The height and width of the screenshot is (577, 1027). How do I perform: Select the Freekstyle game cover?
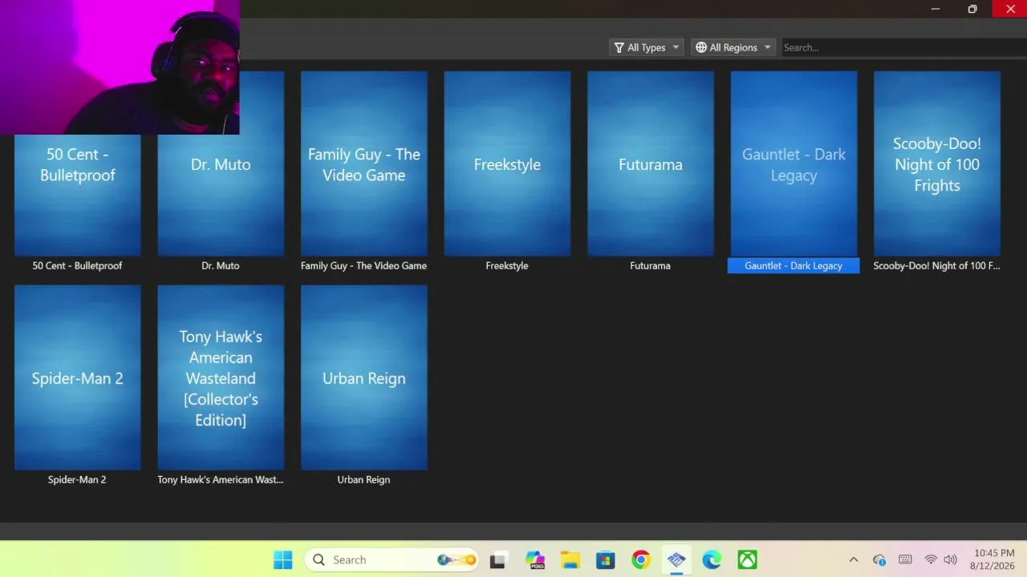click(x=507, y=164)
